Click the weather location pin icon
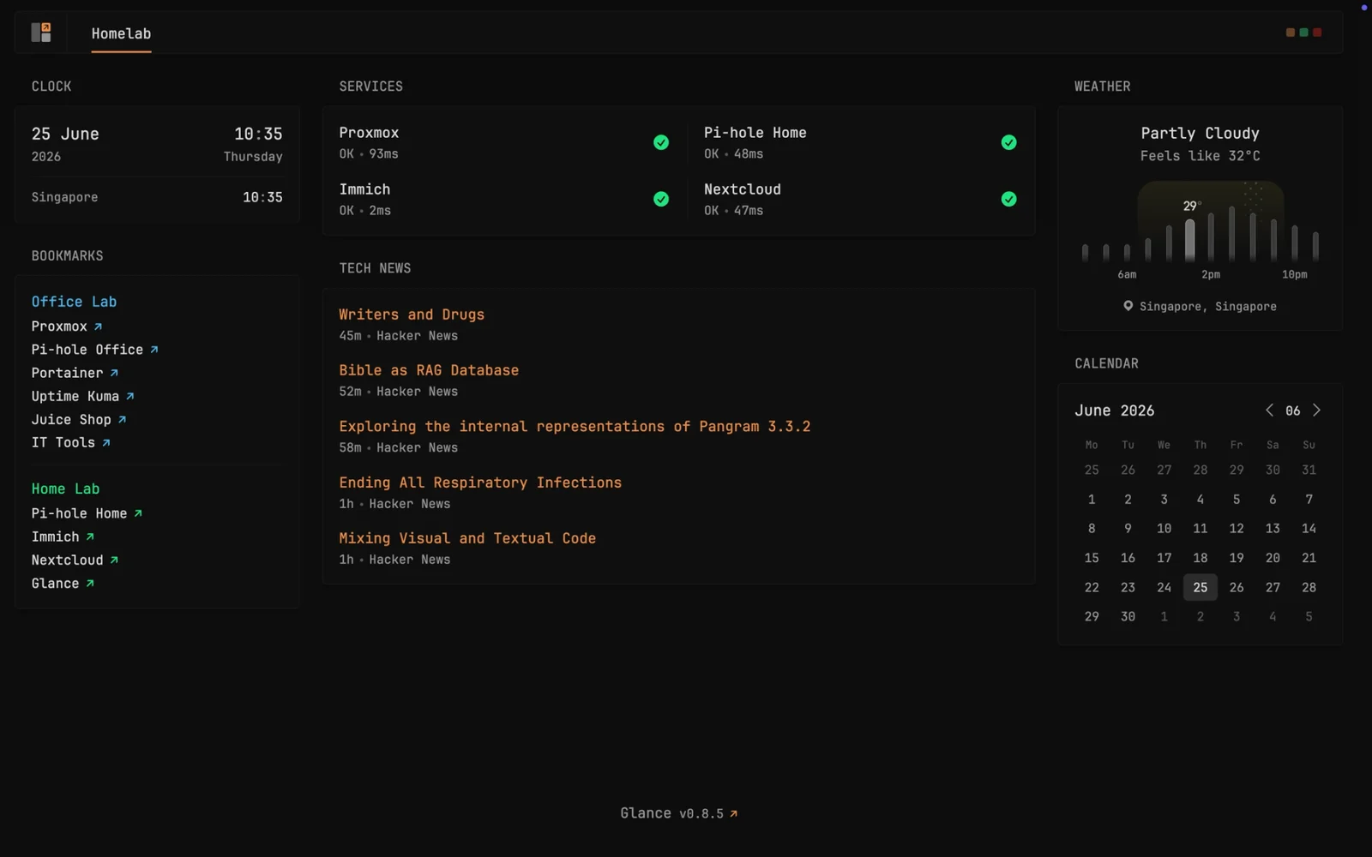This screenshot has width=1372, height=857. [1128, 306]
